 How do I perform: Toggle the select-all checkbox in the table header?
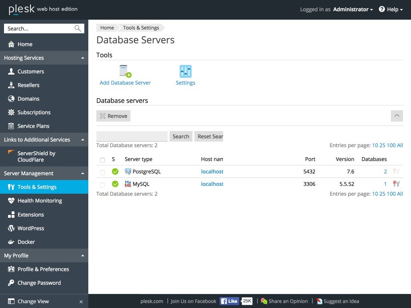[102, 159]
